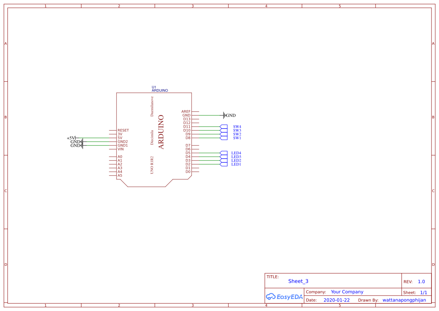This screenshot has height=311, width=439.
Task: Select the wire between D8 and SW1
Action: pos(209,138)
